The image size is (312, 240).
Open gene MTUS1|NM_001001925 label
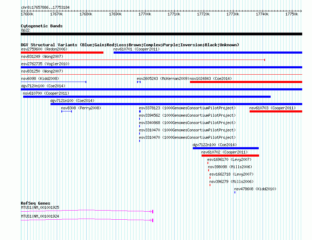pyautogui.click(x=40, y=207)
